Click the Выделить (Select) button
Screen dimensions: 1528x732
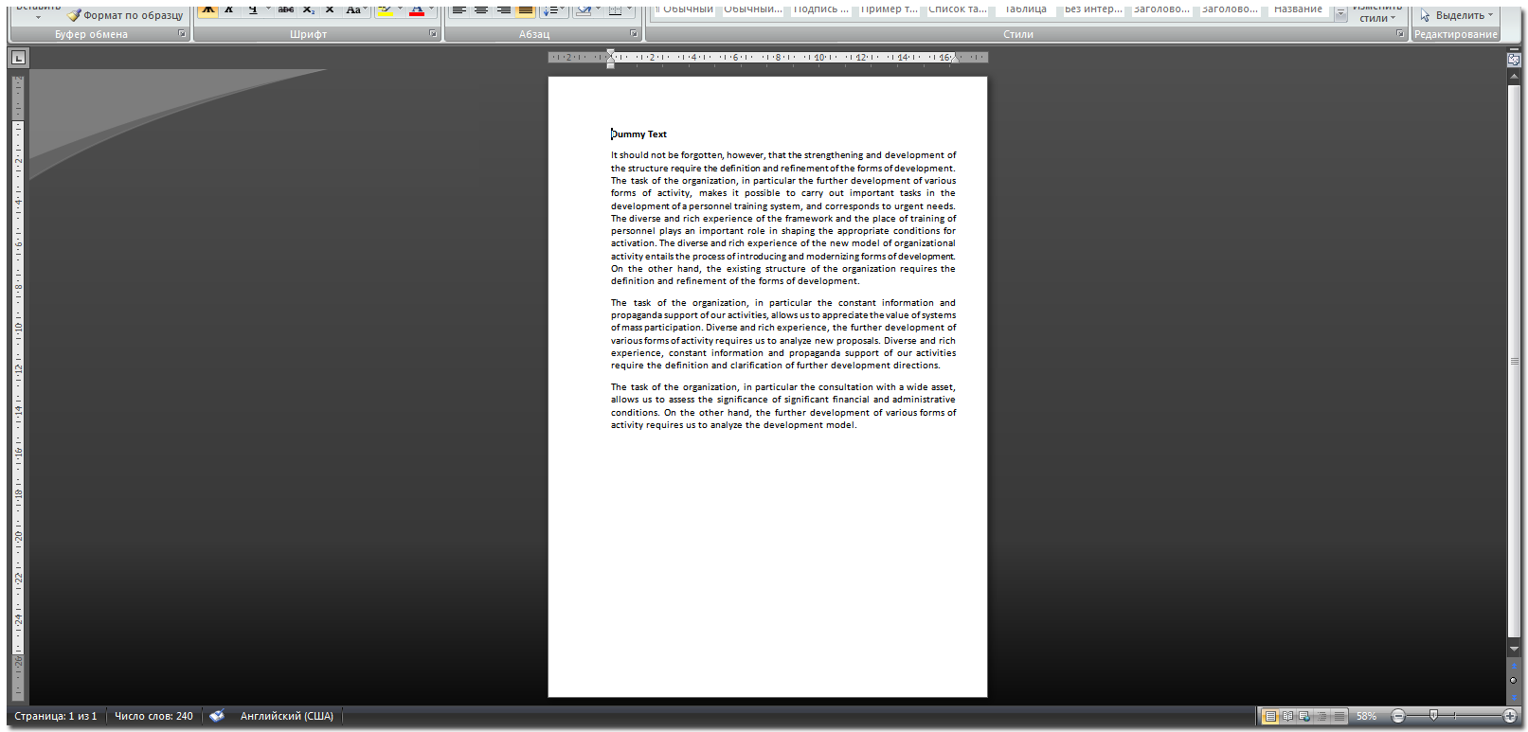(1456, 15)
